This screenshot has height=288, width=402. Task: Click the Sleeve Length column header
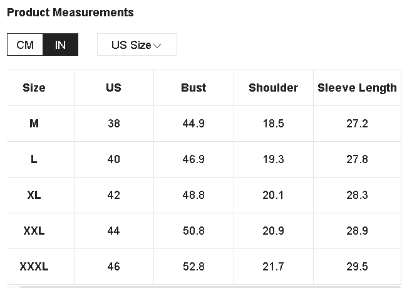[357, 88]
